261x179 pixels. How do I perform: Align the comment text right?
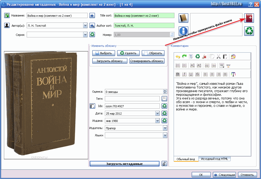[x=219, y=74]
